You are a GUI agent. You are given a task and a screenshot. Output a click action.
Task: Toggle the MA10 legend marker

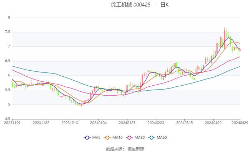tap(109, 138)
